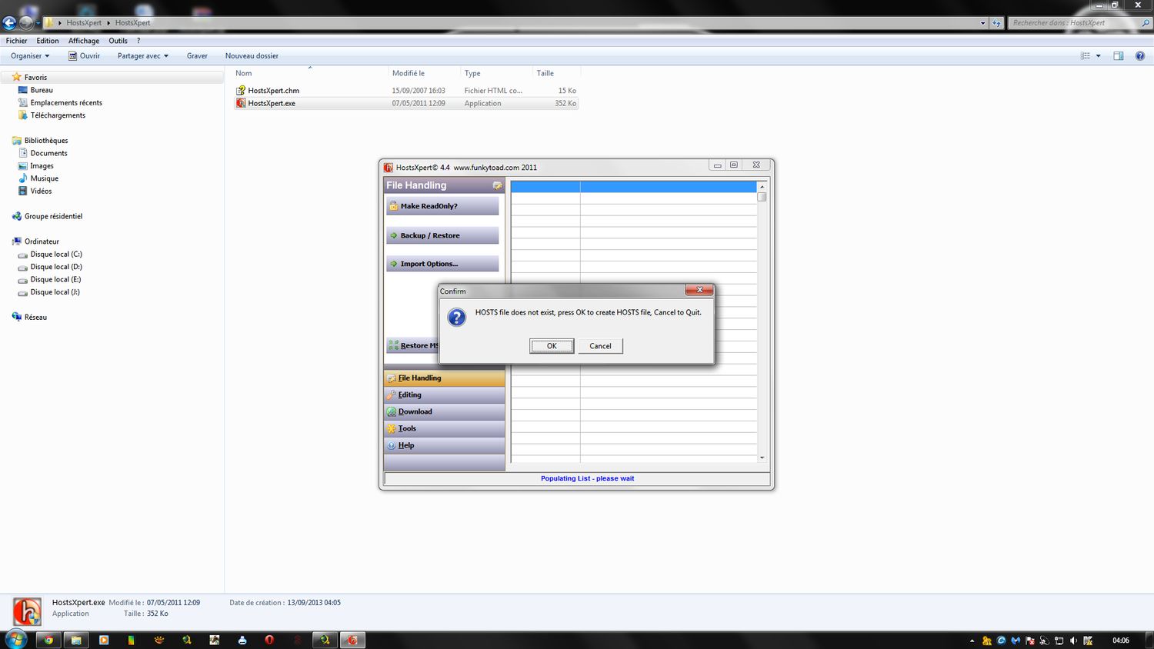Click the Explorer back navigation arrow
The width and height of the screenshot is (1154, 649).
click(x=9, y=23)
